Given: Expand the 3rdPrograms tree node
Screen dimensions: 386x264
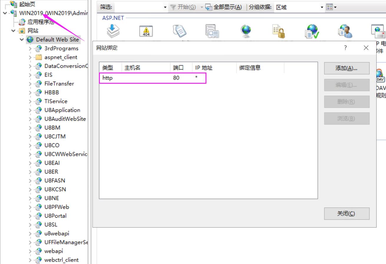Looking at the screenshot, I should point(30,49).
